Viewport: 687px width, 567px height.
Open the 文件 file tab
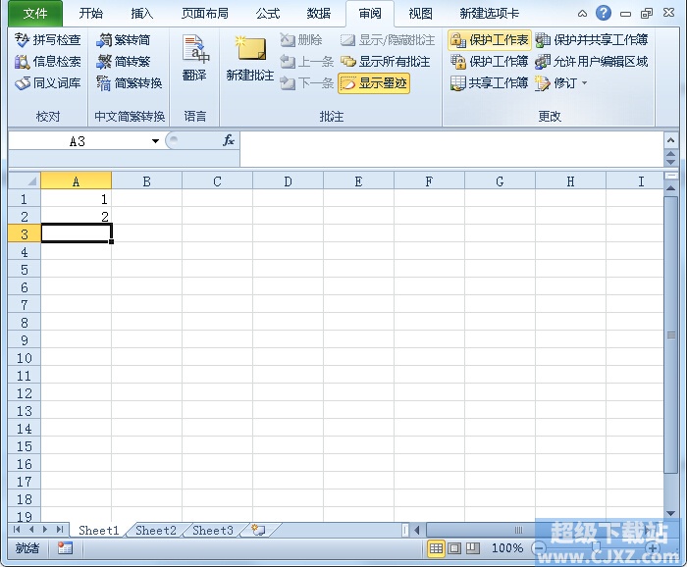[35, 13]
